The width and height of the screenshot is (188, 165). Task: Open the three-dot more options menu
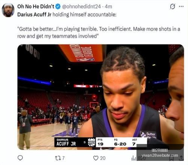(x=181, y=6)
